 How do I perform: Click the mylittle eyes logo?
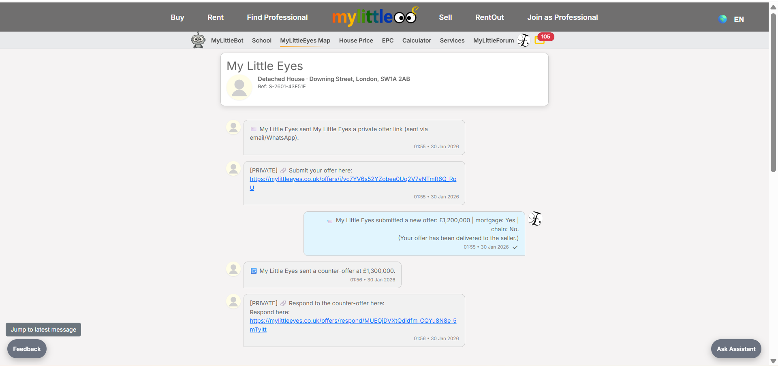[374, 17]
